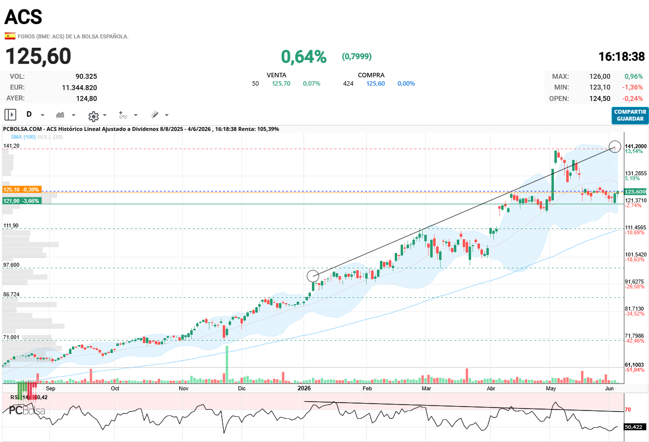Click the lower circle handle of trendline

312,276
